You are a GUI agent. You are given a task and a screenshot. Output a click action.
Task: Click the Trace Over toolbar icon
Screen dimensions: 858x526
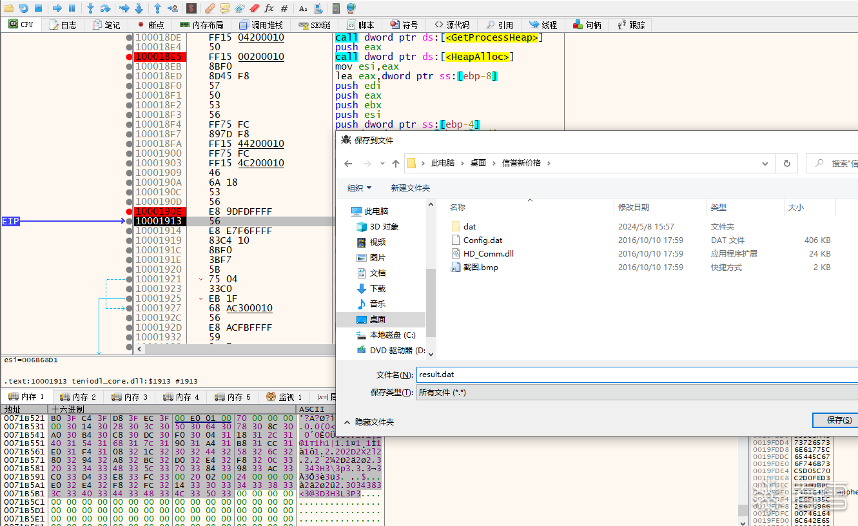(x=139, y=8)
